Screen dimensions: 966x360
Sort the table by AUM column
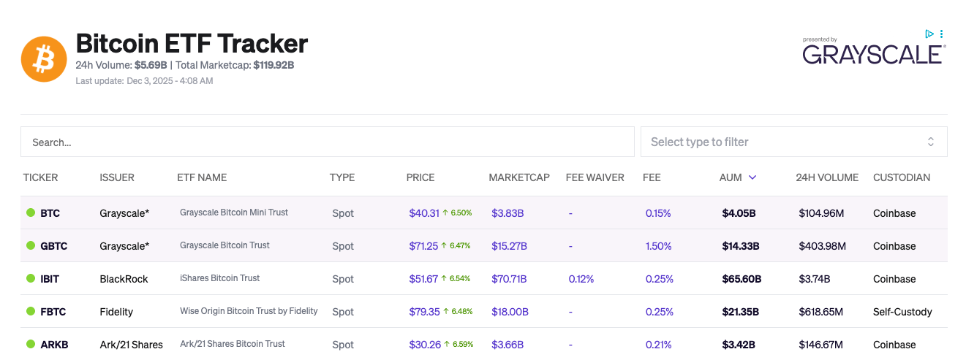point(731,177)
